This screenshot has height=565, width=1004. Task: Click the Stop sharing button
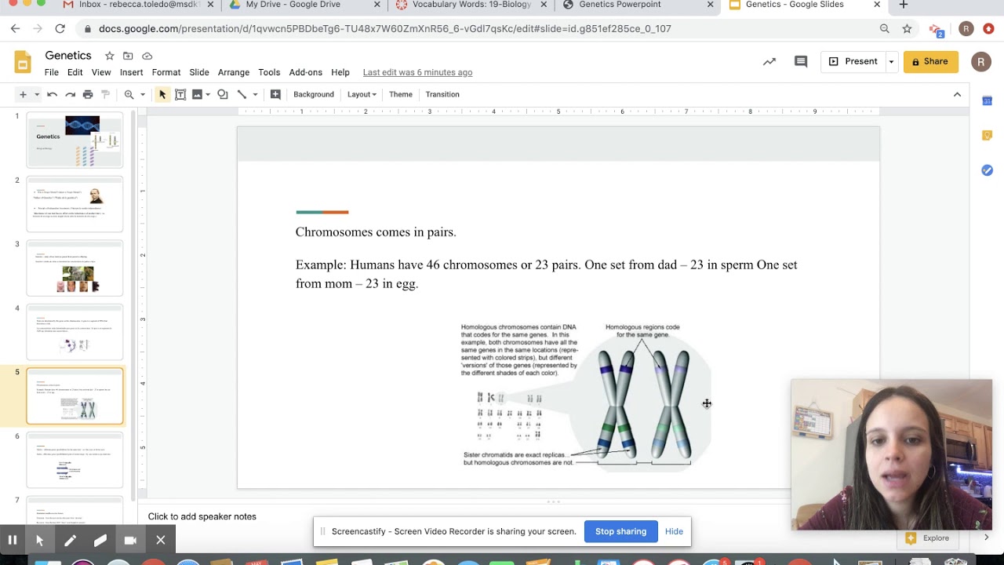coord(620,531)
